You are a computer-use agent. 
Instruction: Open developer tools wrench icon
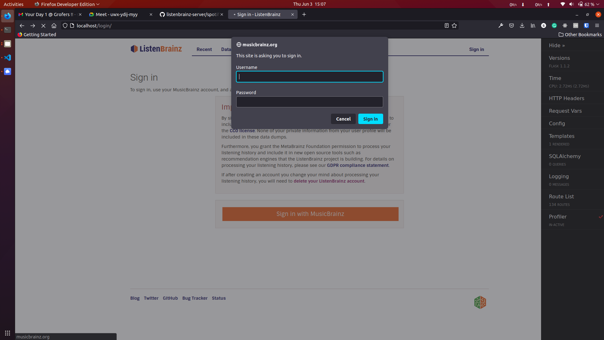[501, 26]
